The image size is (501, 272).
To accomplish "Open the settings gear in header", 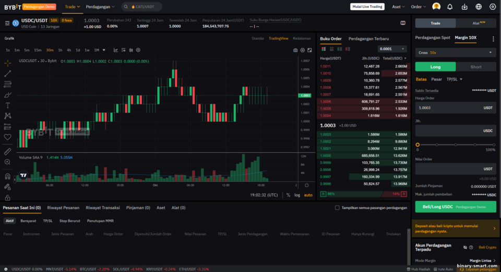I will coord(493,7).
